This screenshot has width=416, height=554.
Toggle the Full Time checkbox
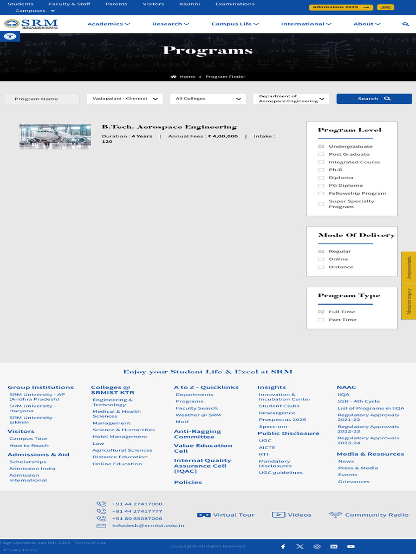321,312
